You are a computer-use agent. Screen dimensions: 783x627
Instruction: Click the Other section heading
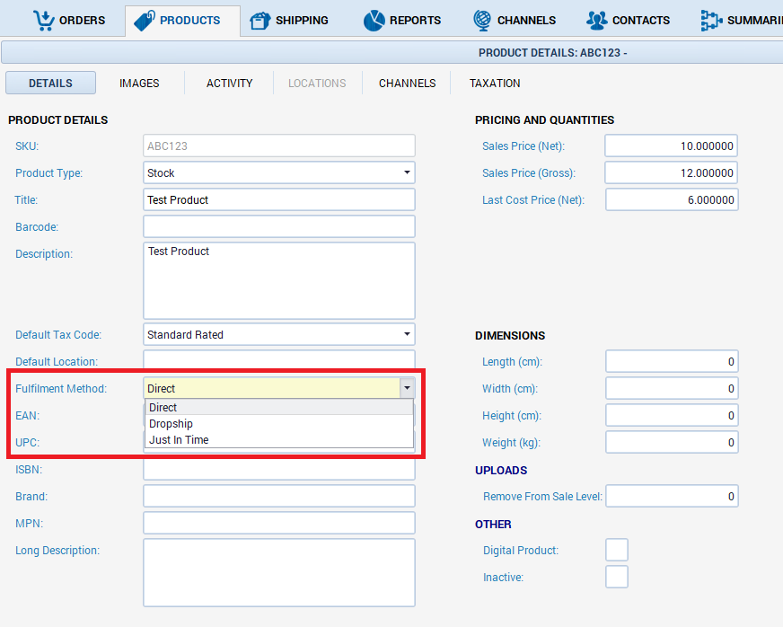pos(493,524)
